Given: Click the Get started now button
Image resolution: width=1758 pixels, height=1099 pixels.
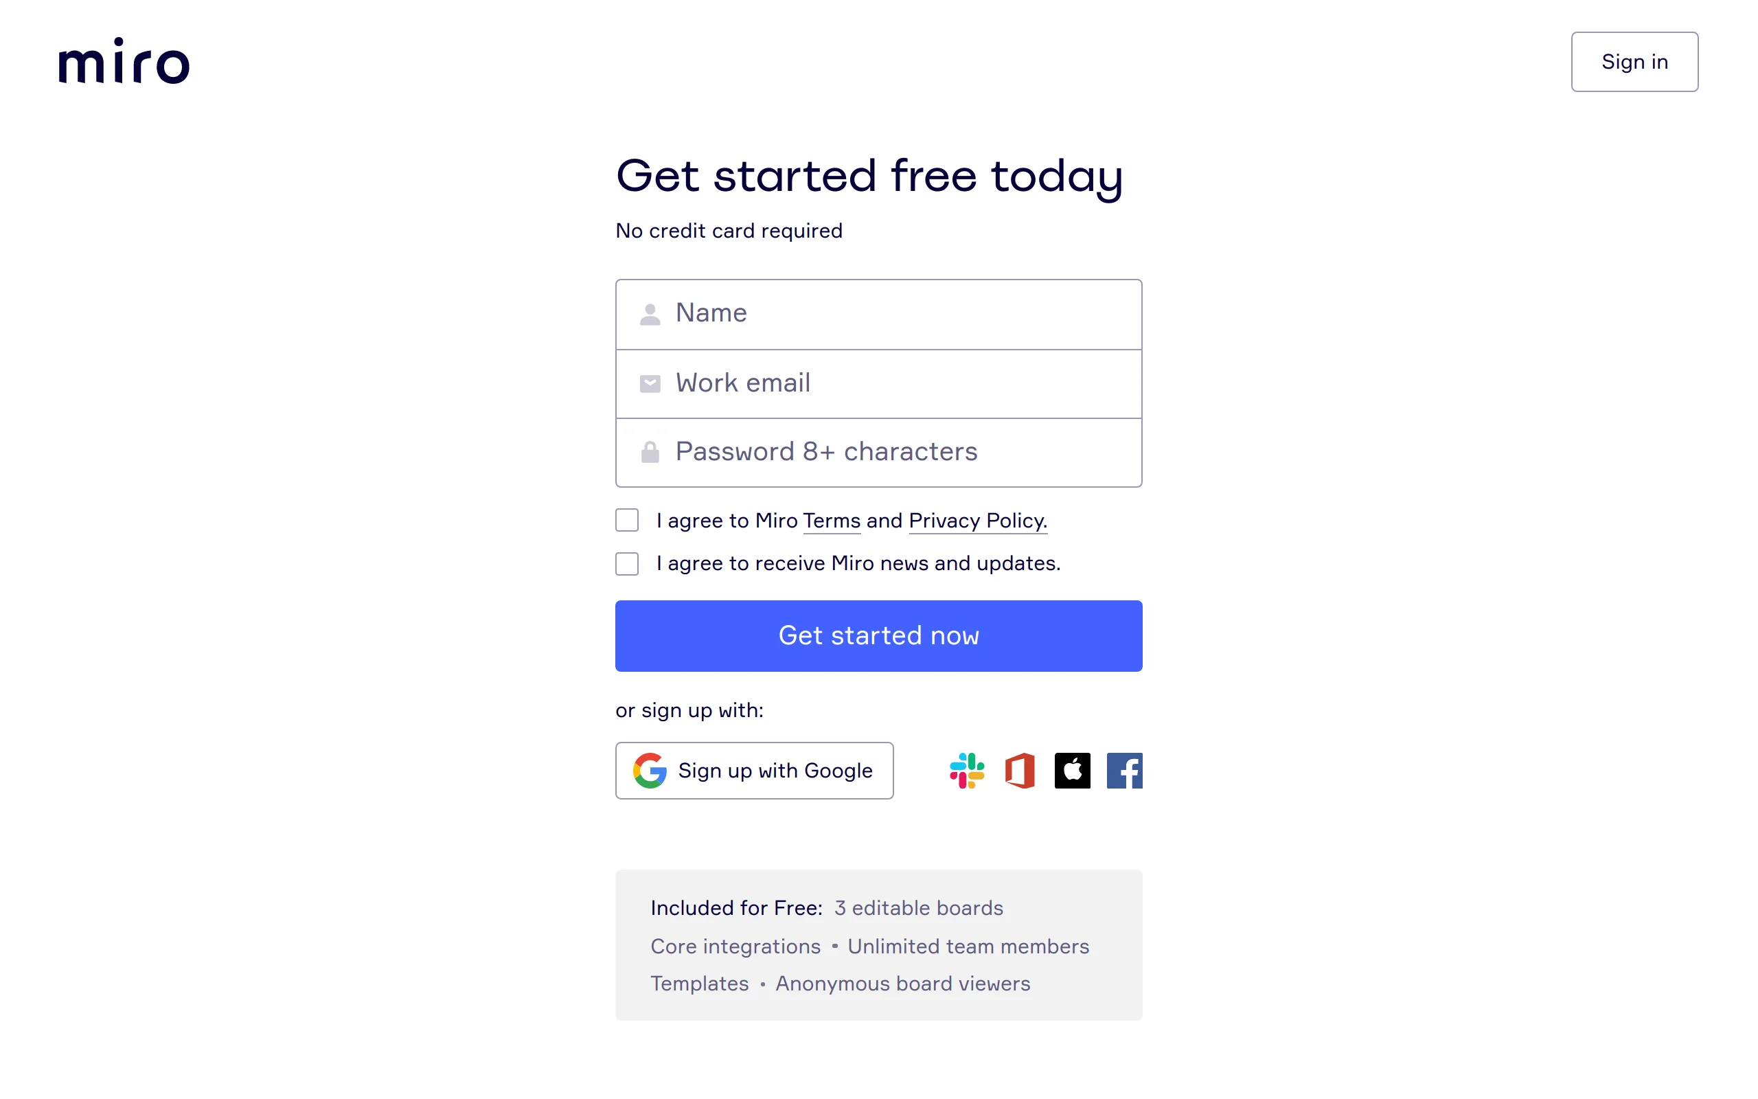Looking at the screenshot, I should (878, 636).
